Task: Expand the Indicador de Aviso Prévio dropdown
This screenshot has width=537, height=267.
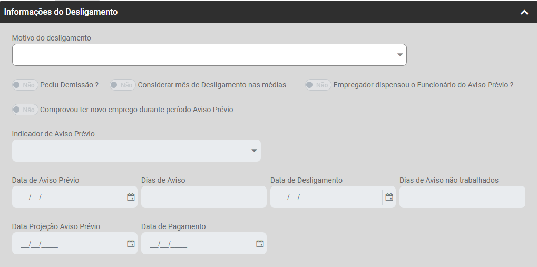Action: click(136, 151)
